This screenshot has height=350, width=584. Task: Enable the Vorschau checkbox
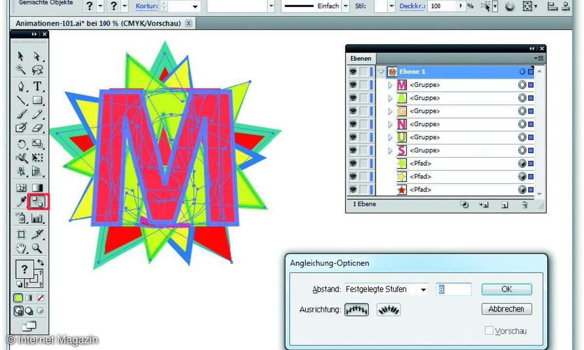pyautogui.click(x=489, y=331)
